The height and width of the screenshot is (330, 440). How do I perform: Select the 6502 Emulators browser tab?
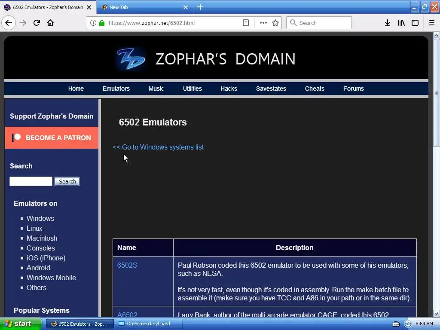48,7
